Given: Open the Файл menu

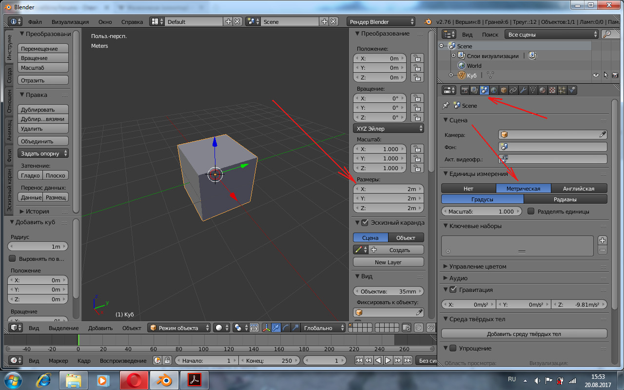Looking at the screenshot, I should [x=35, y=22].
